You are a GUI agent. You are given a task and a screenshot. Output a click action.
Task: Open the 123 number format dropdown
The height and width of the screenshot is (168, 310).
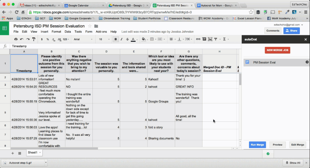pos(66,39)
